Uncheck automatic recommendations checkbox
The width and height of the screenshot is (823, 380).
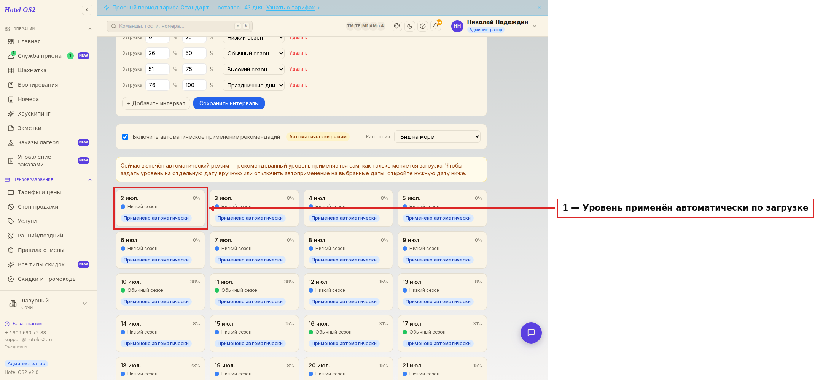(x=125, y=137)
